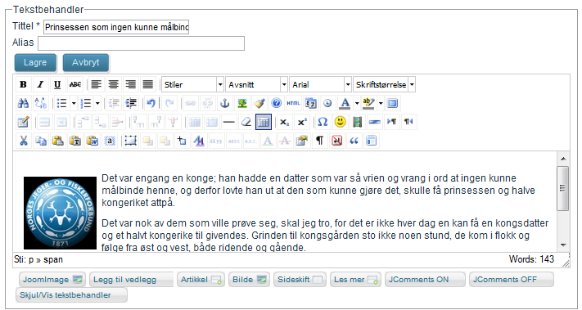This screenshot has width=582, height=310.
Task: Open the Arial font dropdown
Action: click(320, 84)
